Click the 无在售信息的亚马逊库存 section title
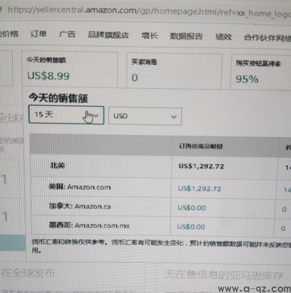This screenshot has height=293, width=291. click(224, 275)
